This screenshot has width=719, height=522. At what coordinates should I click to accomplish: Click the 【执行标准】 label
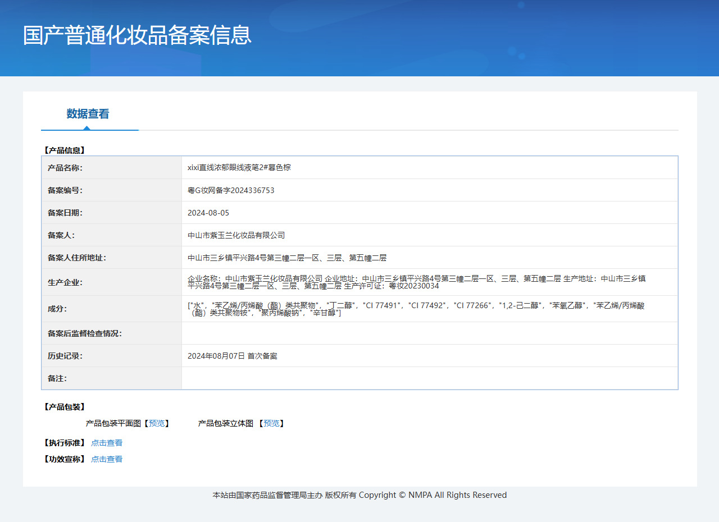[x=65, y=443]
